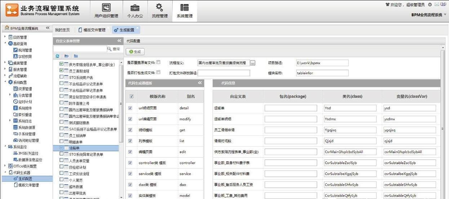Open 用户组织管理 module in top navigation
449x199 pixels.
pyautogui.click(x=106, y=11)
